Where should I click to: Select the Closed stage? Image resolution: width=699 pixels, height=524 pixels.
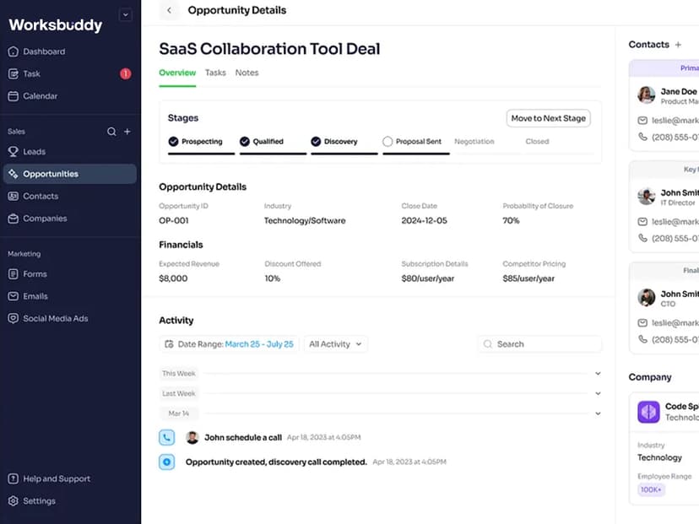(537, 142)
